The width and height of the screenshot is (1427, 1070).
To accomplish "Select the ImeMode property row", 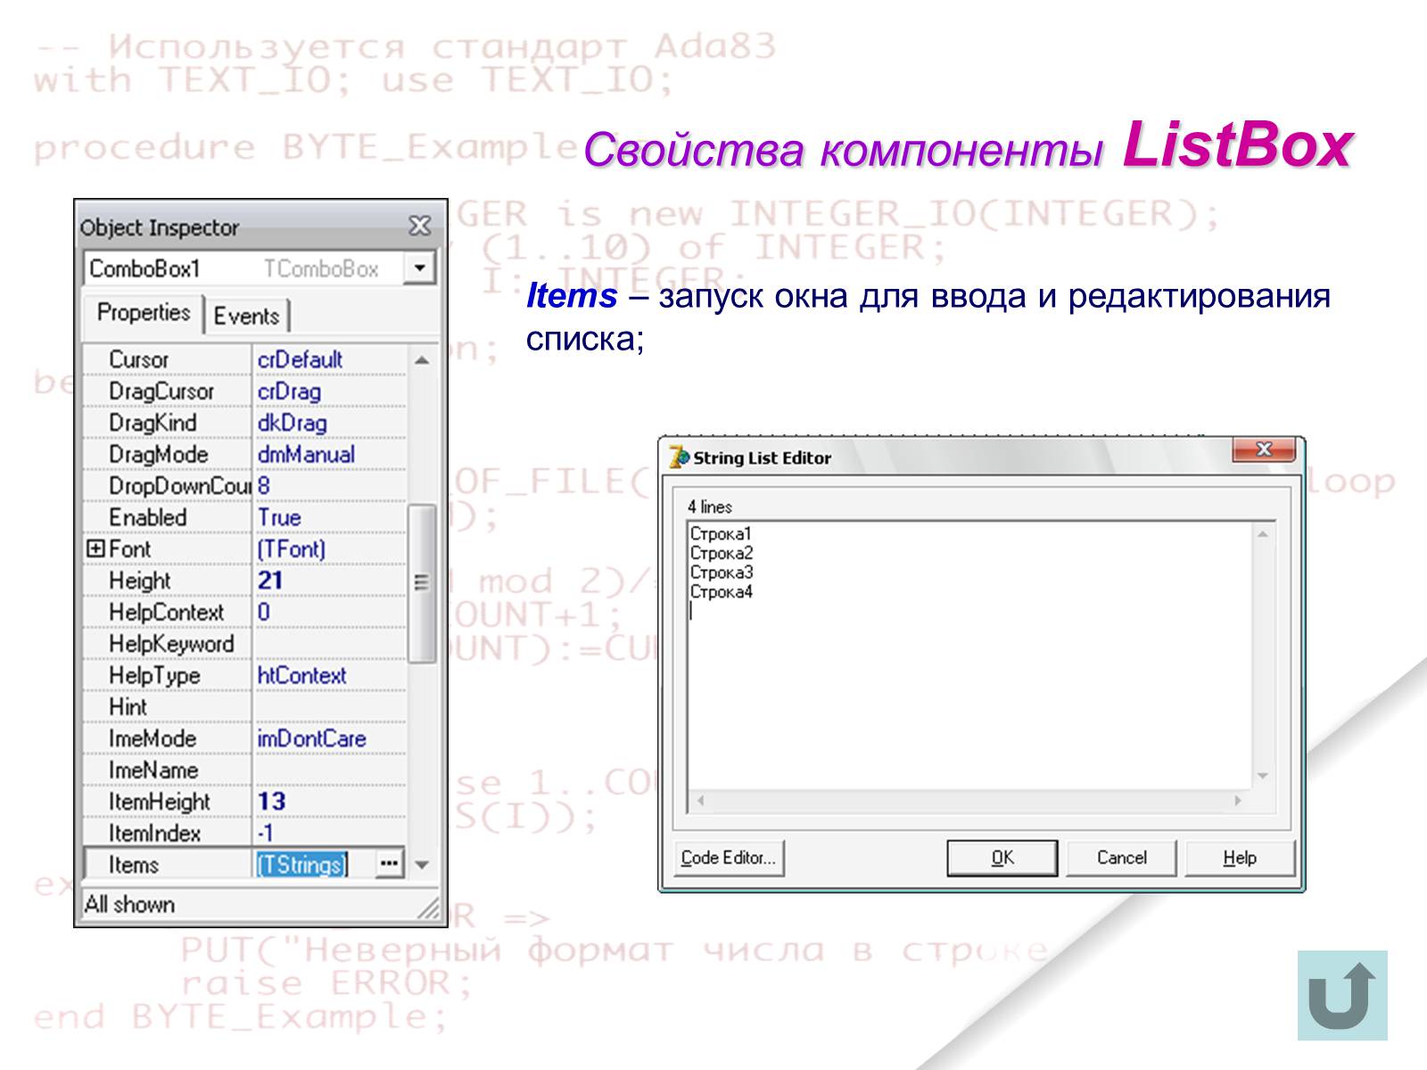I will (244, 738).
